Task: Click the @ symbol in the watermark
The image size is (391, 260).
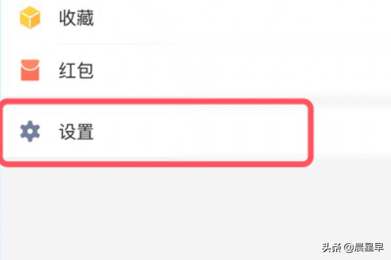Action: click(349, 248)
